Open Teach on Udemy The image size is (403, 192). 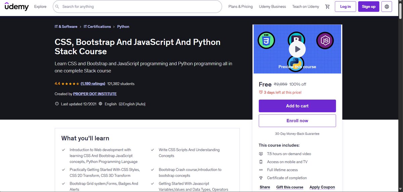tap(306, 6)
